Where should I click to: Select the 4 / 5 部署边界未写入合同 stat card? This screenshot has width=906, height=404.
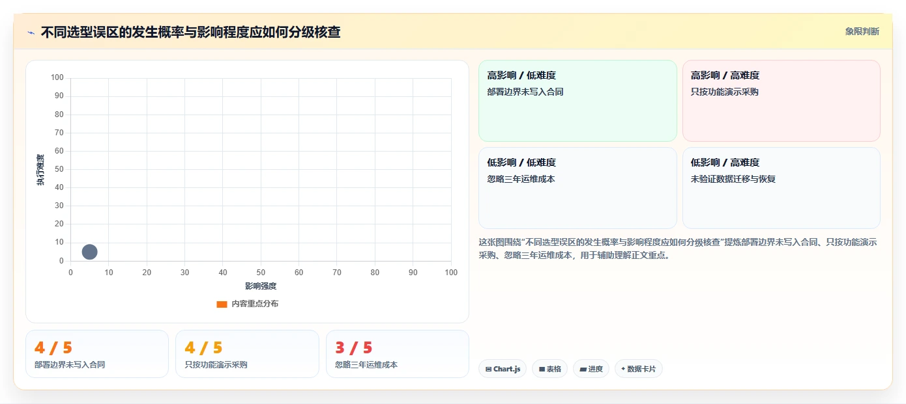tap(97, 354)
